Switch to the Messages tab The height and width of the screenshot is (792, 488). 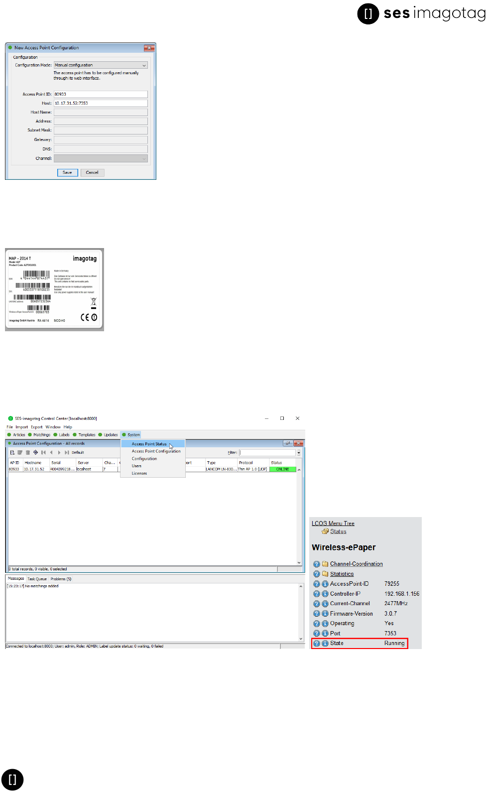point(16,578)
